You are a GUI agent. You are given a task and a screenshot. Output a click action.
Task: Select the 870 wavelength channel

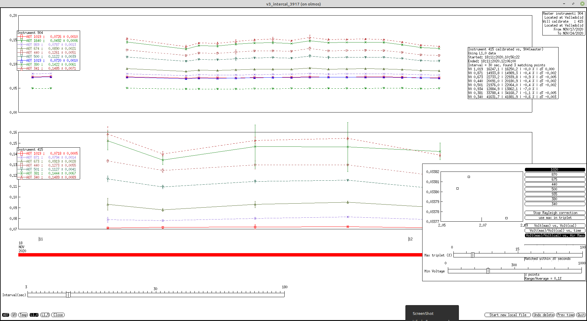(x=555, y=175)
